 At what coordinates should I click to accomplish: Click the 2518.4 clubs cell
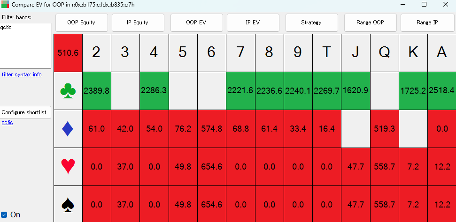point(442,91)
